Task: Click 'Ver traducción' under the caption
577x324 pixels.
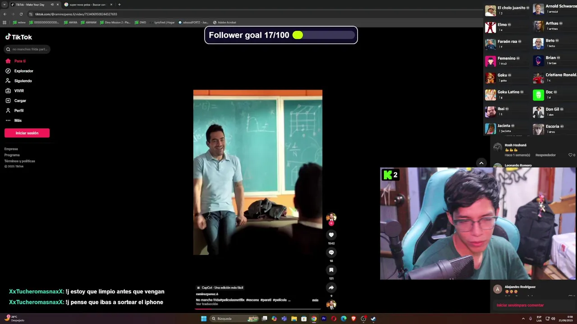Action: 207,304
